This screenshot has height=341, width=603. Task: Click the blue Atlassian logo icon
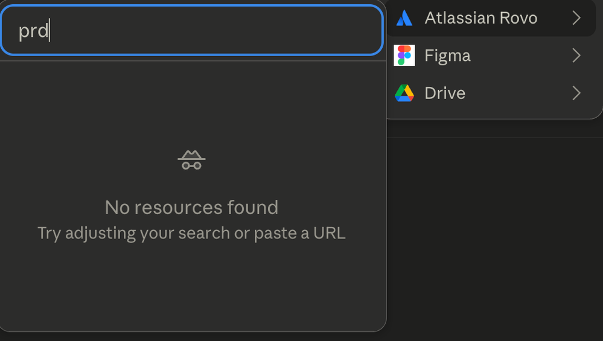pyautogui.click(x=404, y=18)
